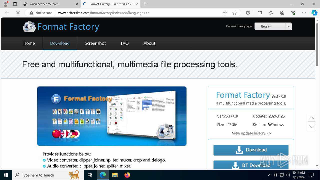Click the Read aloud icon in address bar
The image size is (320, 180).
[x=224, y=13]
